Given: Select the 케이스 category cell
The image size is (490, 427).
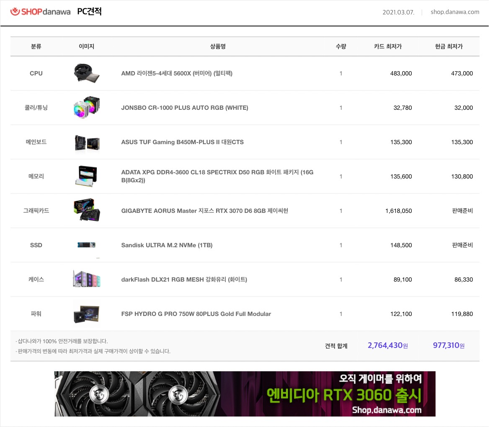Looking at the screenshot, I should pos(36,279).
